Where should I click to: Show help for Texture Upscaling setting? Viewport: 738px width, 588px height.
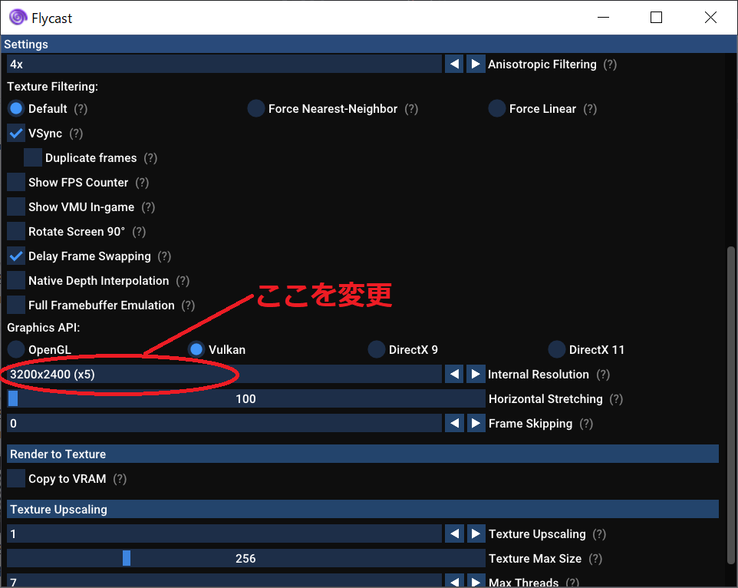click(x=599, y=533)
